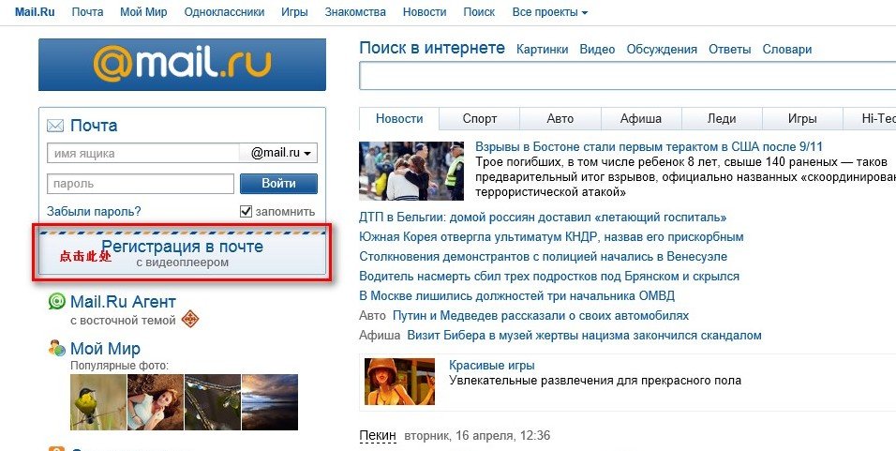Click the orange eastern theme ornament icon
This screenshot has width=896, height=451.
(190, 319)
